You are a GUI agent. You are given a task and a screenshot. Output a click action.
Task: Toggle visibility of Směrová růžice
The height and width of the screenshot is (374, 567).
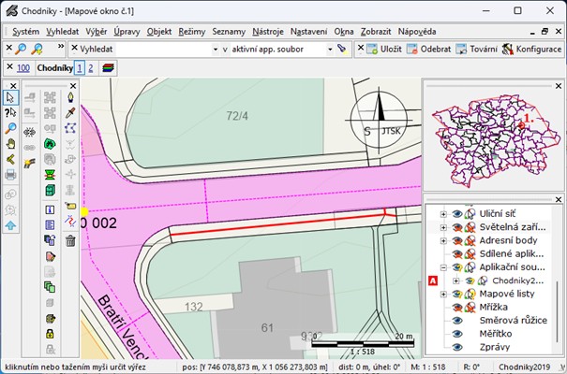(458, 319)
